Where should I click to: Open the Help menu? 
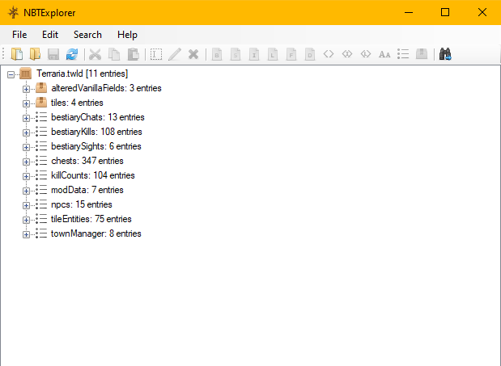point(127,35)
